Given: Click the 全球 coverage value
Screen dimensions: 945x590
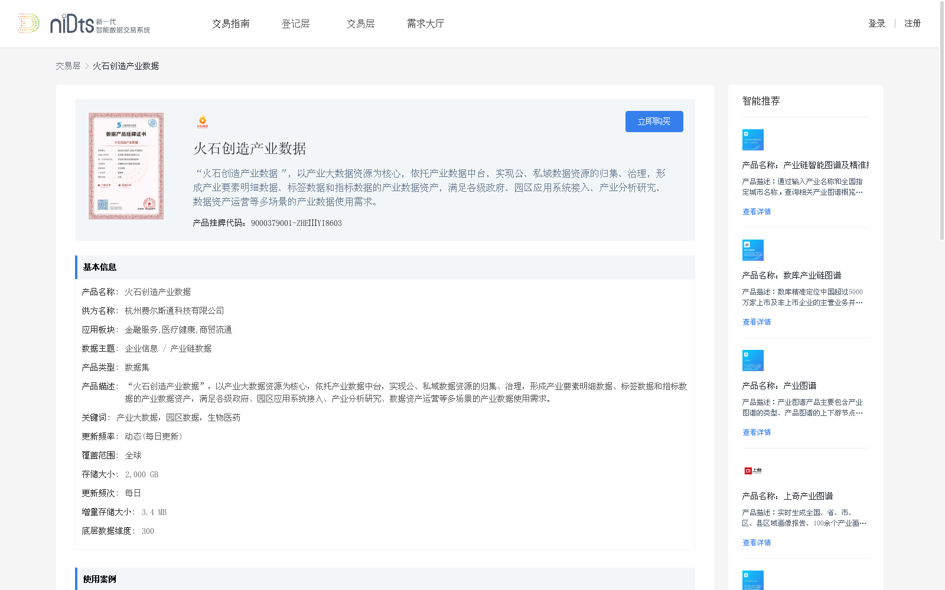Looking at the screenshot, I should click(133, 455).
